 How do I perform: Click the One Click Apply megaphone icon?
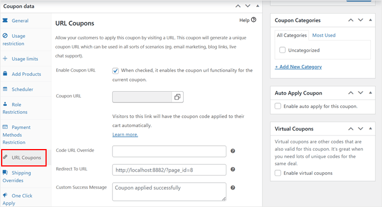pyautogui.click(x=5, y=195)
